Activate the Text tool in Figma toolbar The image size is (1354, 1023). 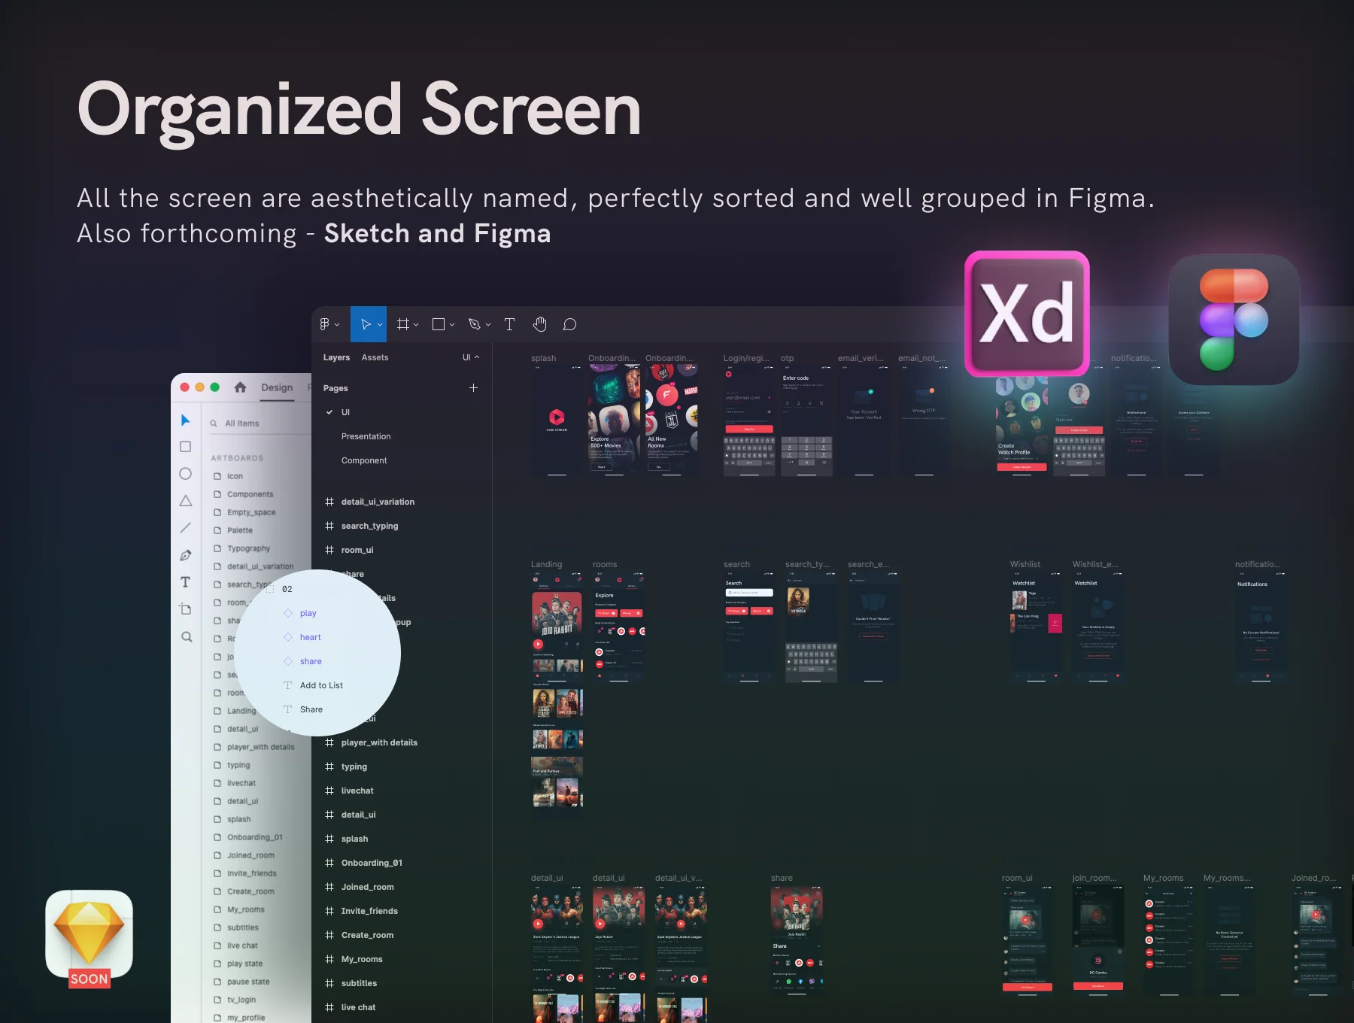[x=509, y=324]
